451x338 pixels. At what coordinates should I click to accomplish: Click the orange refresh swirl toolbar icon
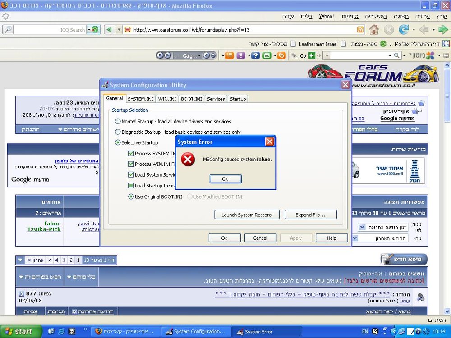click(x=281, y=55)
